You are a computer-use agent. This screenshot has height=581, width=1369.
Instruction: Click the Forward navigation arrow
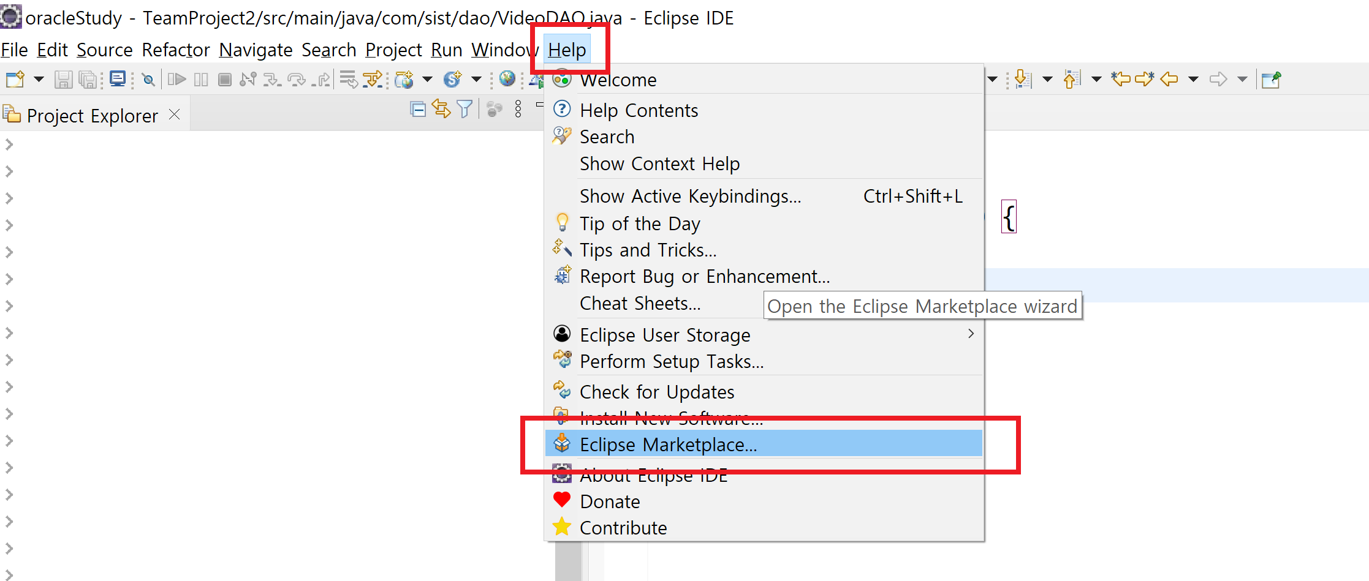1218,79
